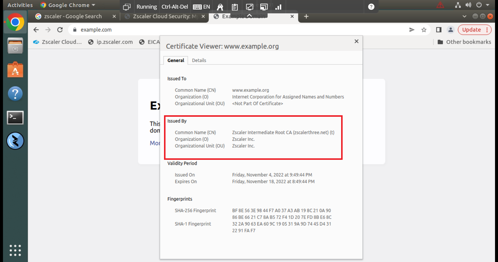Open Zscaler client icon in dock
Screen dimensions: 498x262
click(15, 141)
